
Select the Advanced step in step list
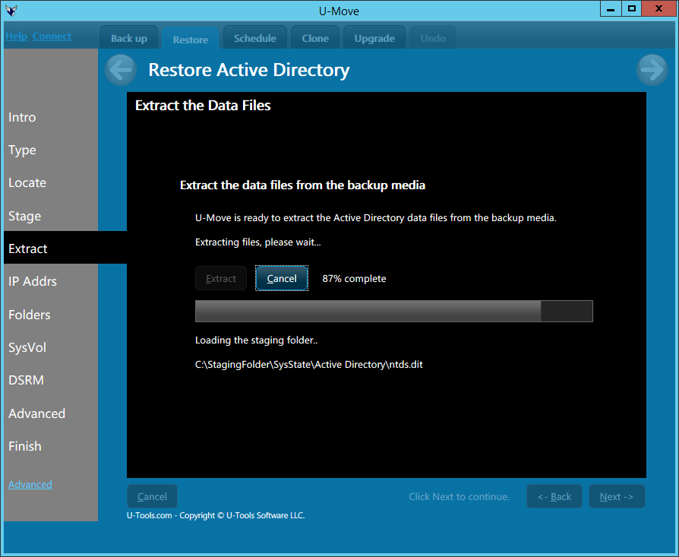click(36, 413)
